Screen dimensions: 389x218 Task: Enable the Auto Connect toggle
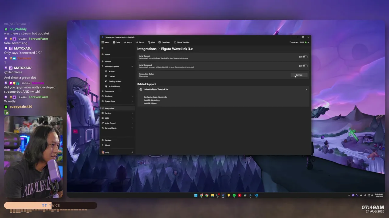(x=305, y=57)
